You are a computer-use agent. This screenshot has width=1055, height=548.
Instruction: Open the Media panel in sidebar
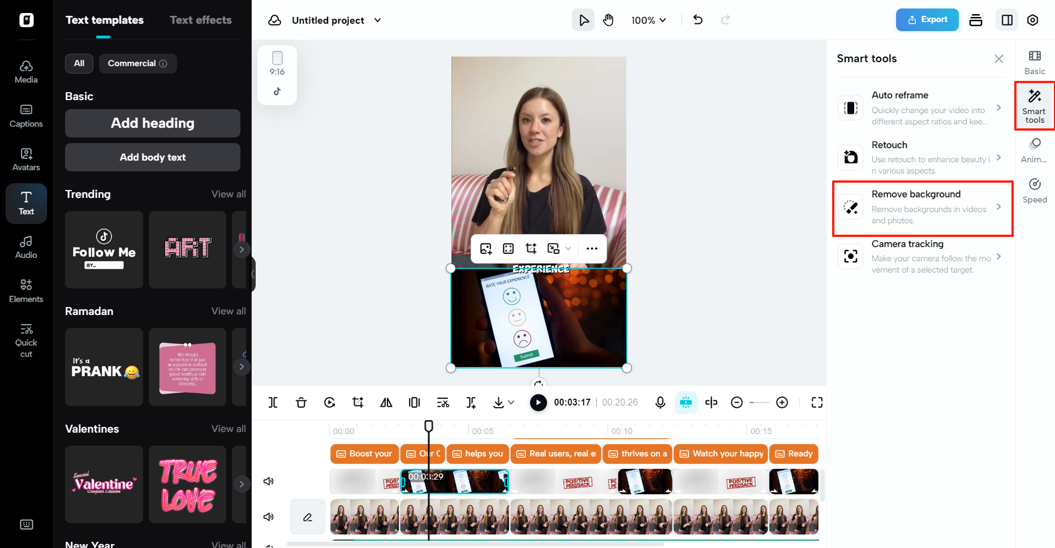click(x=26, y=72)
